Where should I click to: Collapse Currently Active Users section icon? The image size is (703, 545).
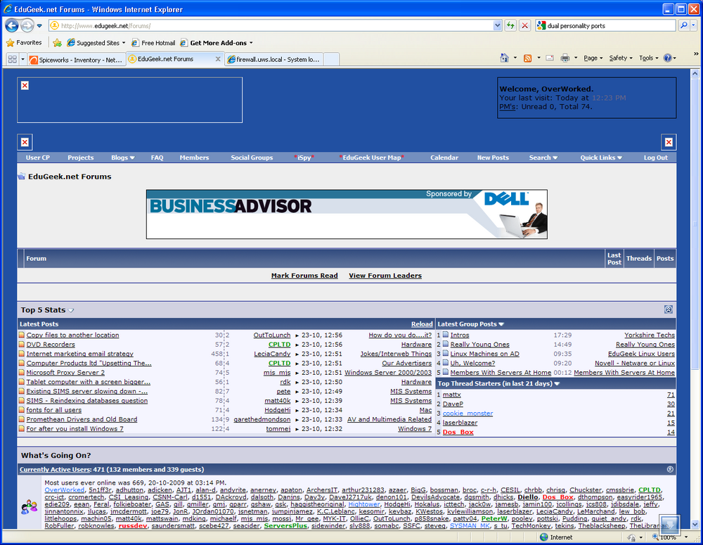(670, 469)
